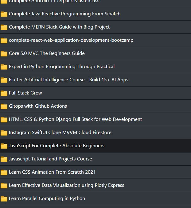
Task: Click folder icon for Flutter Artificial Intelligence Course
Action: click(4, 80)
